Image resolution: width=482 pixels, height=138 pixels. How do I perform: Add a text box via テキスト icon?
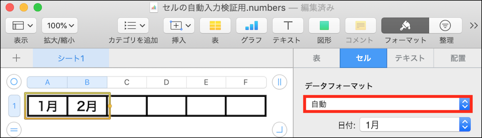(288, 26)
